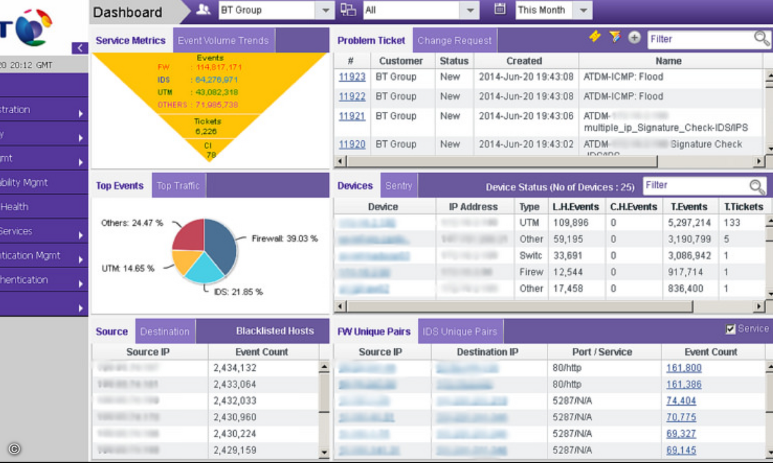This screenshot has height=463, width=773.
Task: Open problem ticket 11920
Action: point(352,145)
